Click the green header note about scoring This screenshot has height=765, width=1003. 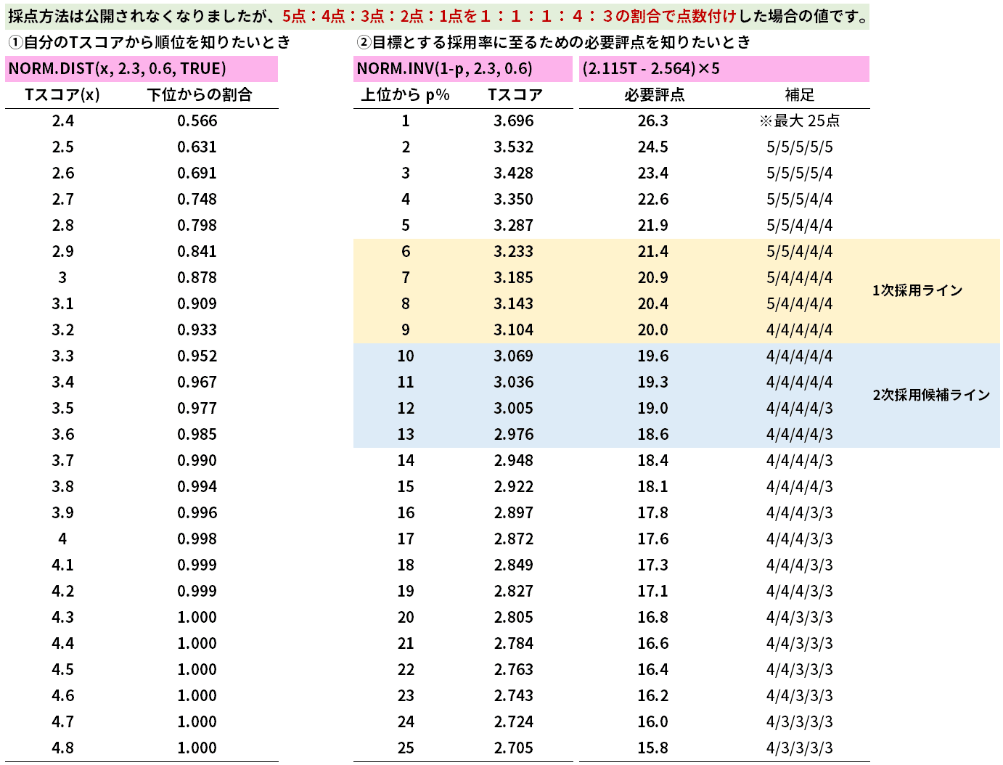pyautogui.click(x=437, y=16)
